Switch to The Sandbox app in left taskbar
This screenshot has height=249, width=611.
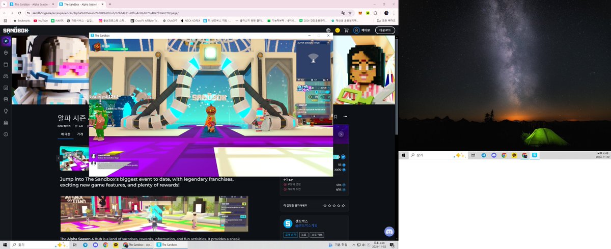[x=171, y=245]
